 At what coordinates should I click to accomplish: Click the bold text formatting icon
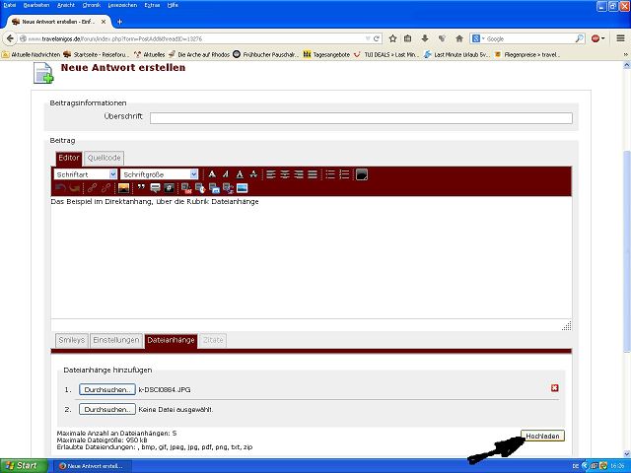coord(212,174)
